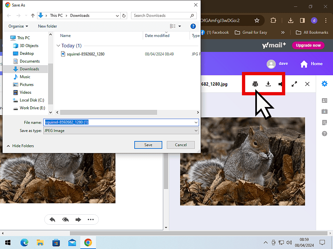
Task: Click the Save As dialog help icon
Action: pos(193,26)
